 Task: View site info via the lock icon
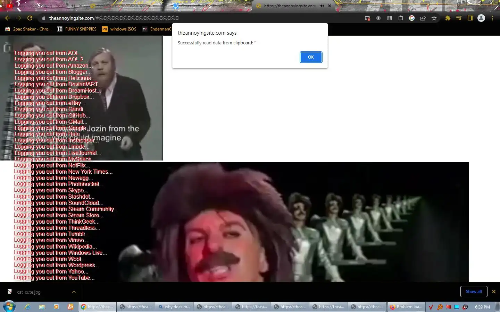pyautogui.click(x=43, y=18)
